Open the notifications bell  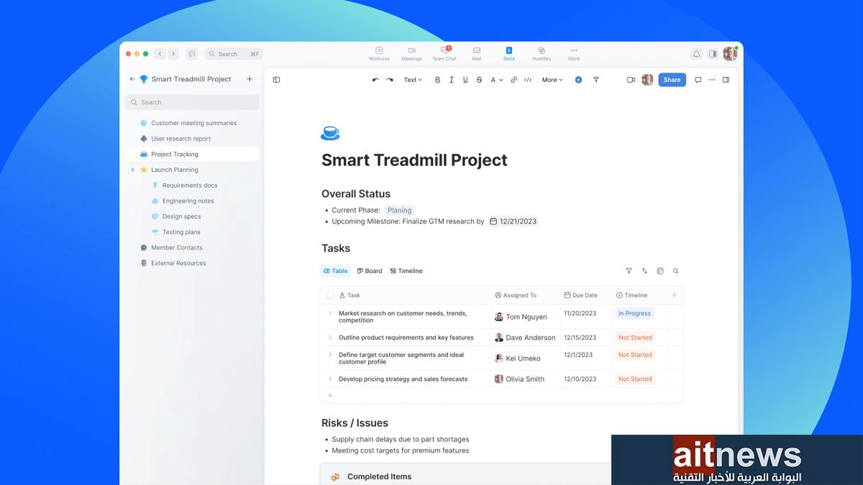[696, 54]
